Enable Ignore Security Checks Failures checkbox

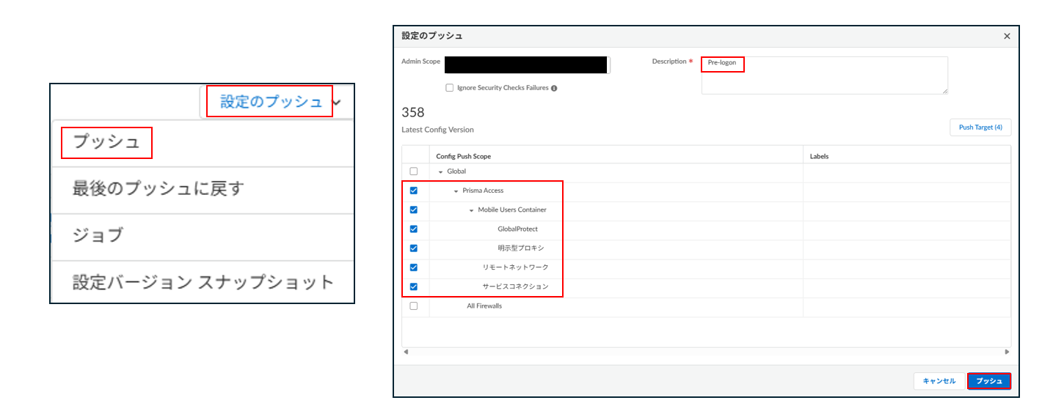[450, 88]
